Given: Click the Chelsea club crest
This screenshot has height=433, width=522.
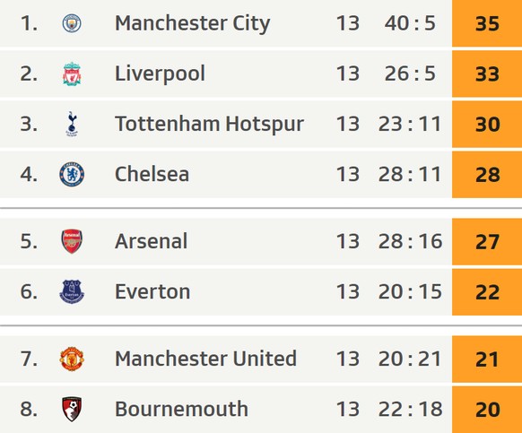Looking at the screenshot, I should click(72, 175).
